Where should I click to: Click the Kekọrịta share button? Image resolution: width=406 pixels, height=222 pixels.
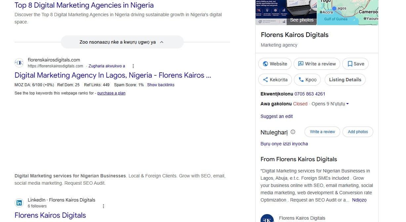click(275, 80)
